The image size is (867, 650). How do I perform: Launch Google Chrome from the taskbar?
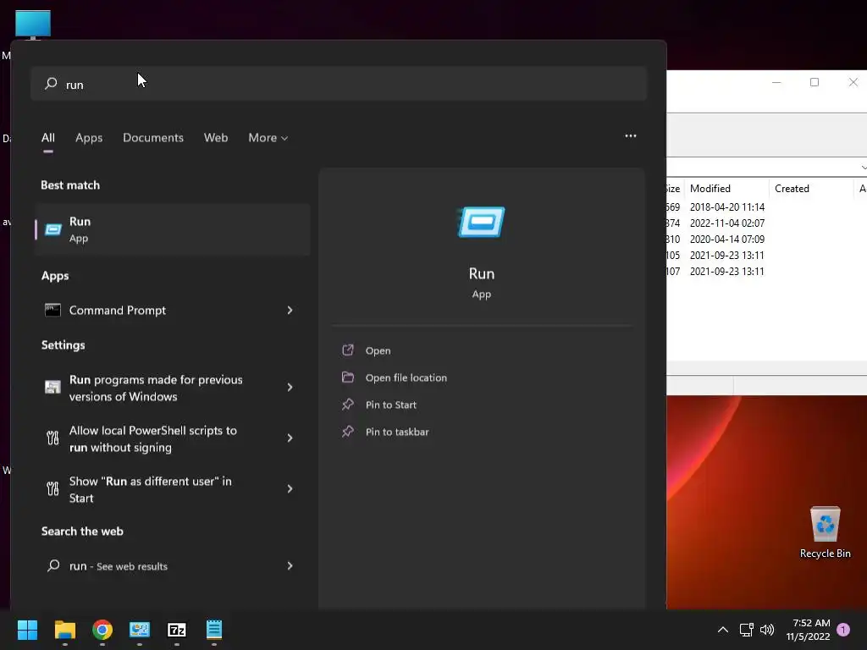pos(102,630)
